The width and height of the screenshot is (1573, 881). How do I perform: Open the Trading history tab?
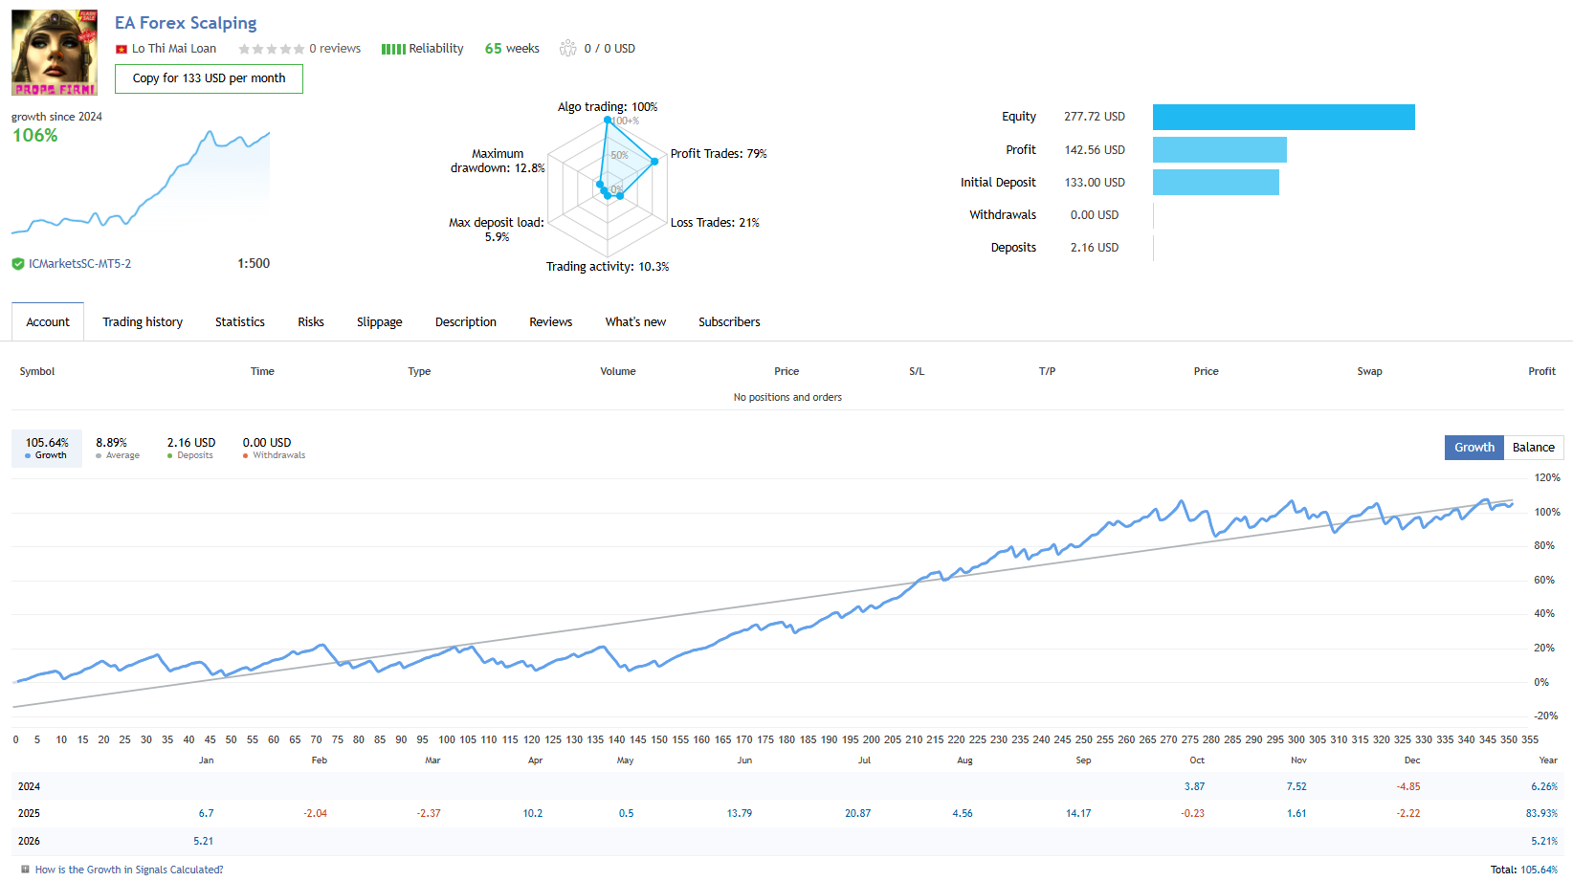[143, 322]
